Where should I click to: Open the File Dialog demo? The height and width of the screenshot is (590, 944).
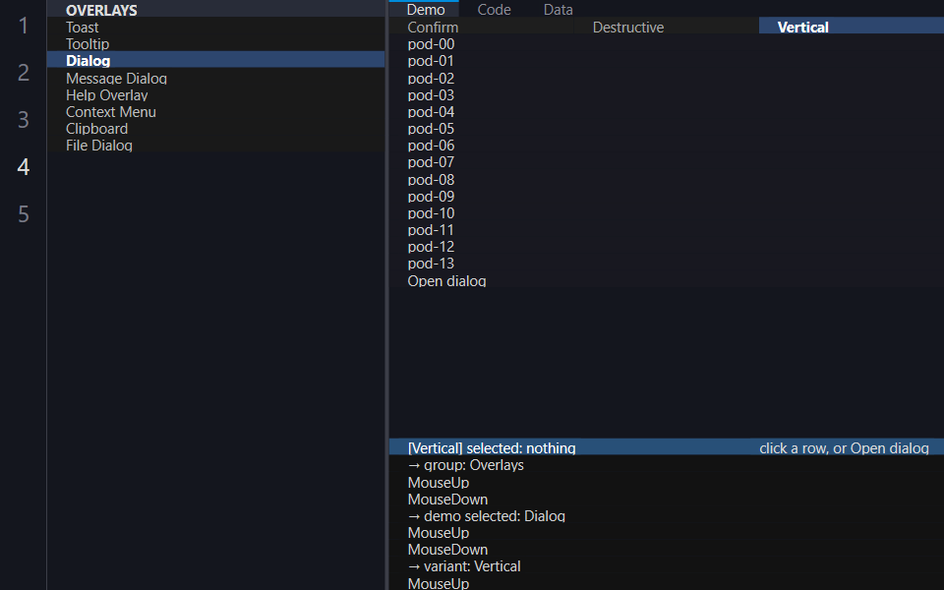[215, 146]
